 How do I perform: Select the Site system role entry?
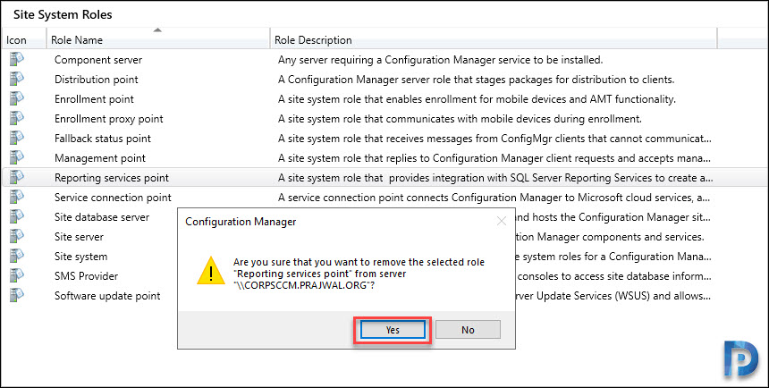pyautogui.click(x=80, y=257)
